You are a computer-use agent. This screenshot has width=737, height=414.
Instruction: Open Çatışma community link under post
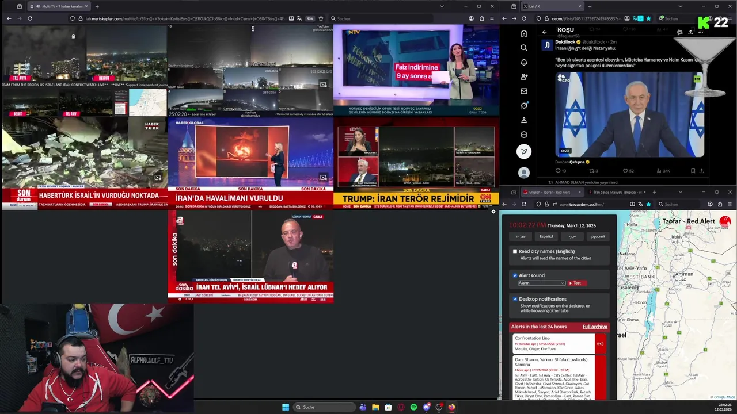pos(577,162)
